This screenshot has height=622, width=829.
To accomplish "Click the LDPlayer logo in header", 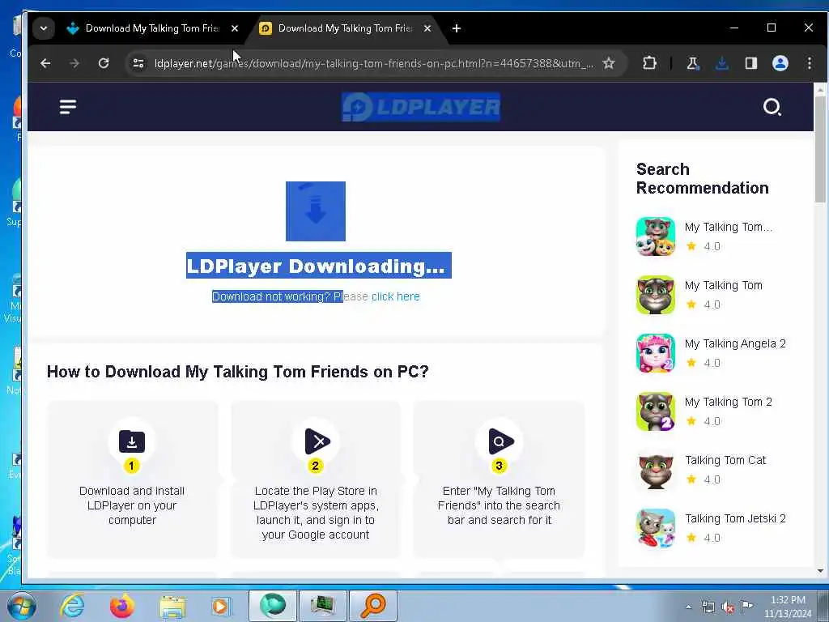I will [420, 107].
